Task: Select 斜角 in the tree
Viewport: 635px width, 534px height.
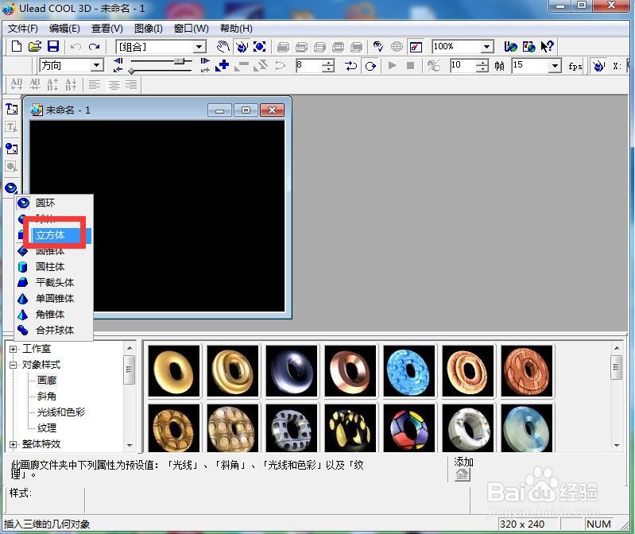Action: (x=47, y=397)
